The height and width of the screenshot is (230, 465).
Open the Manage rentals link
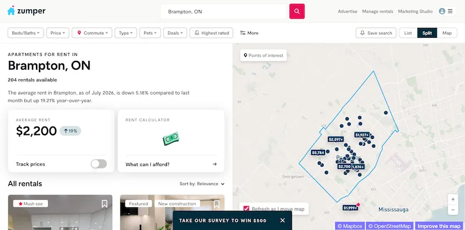(x=377, y=11)
